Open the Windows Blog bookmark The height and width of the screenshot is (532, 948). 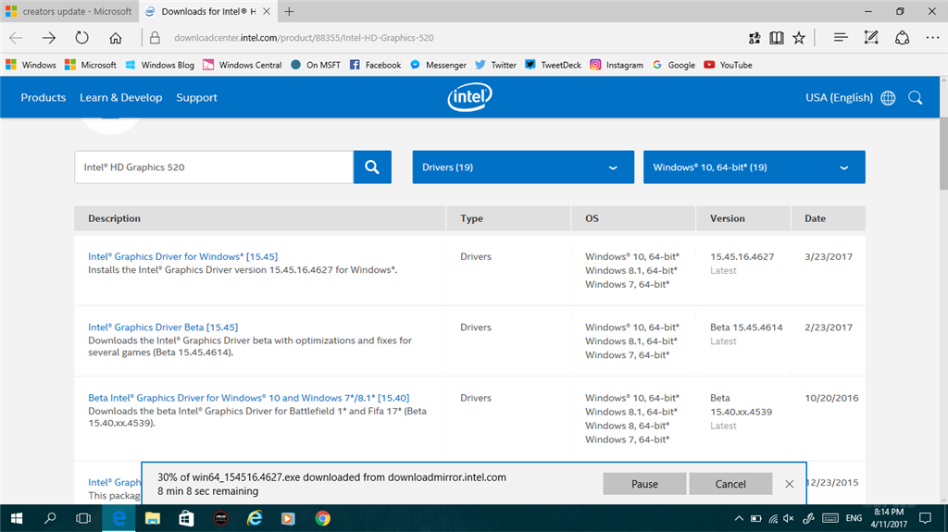159,65
